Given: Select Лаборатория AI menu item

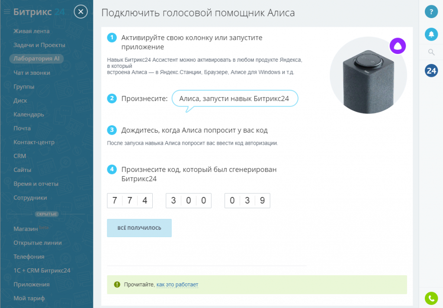Looking at the screenshot, I should pos(36,59).
